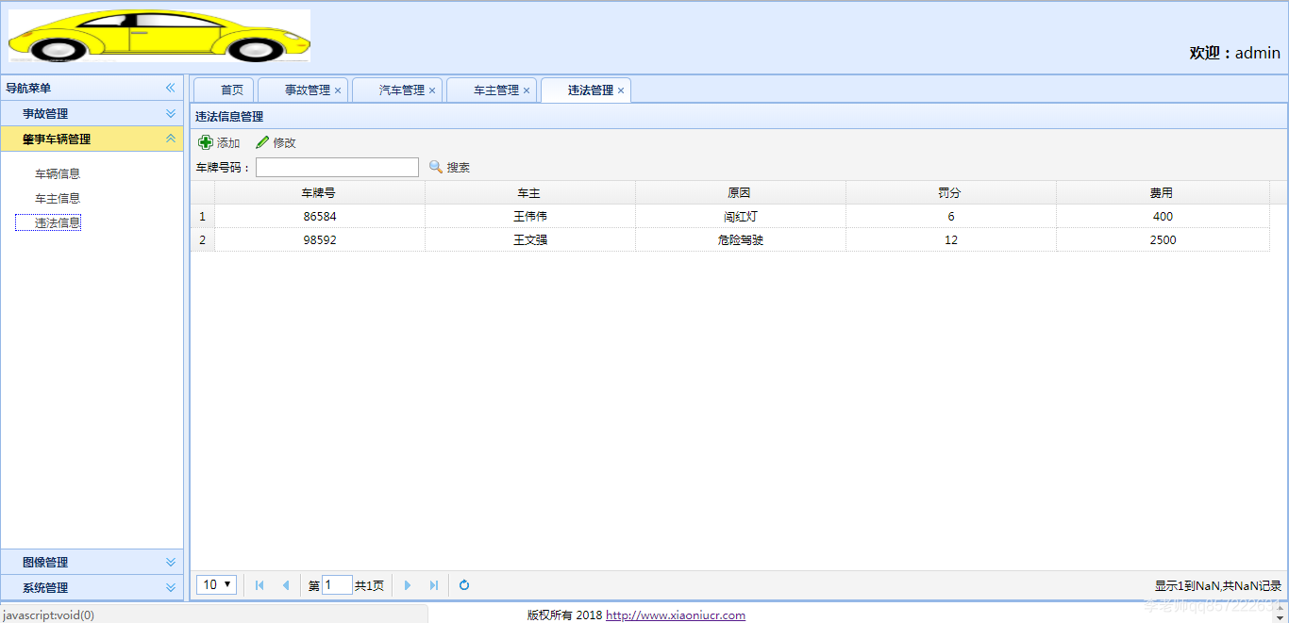
Task: Go to the previous page
Action: point(286,585)
